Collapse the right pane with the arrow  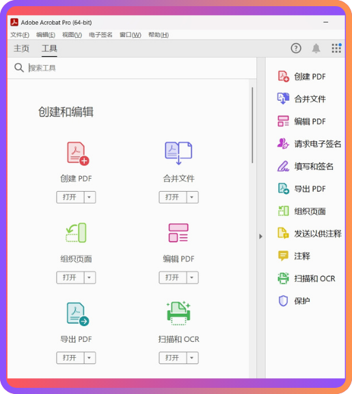tap(260, 236)
